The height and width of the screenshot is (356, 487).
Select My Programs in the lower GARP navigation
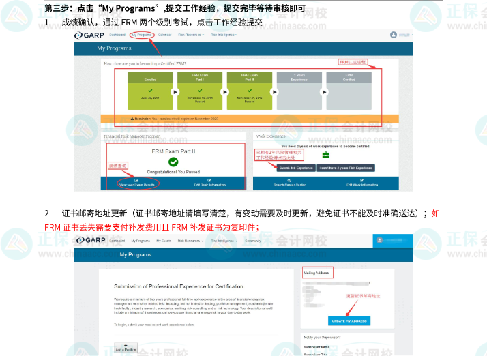coord(141,241)
